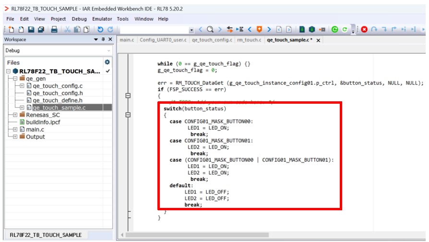Collapse the fold marker at if block
429x242 pixels.
pyautogui.click(x=128, y=96)
